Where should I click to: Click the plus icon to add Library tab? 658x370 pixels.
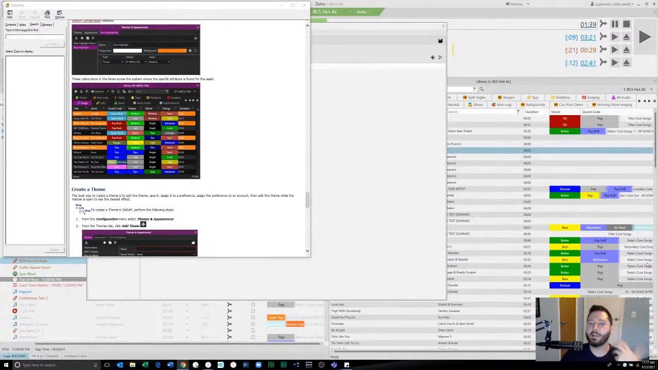click(x=639, y=101)
